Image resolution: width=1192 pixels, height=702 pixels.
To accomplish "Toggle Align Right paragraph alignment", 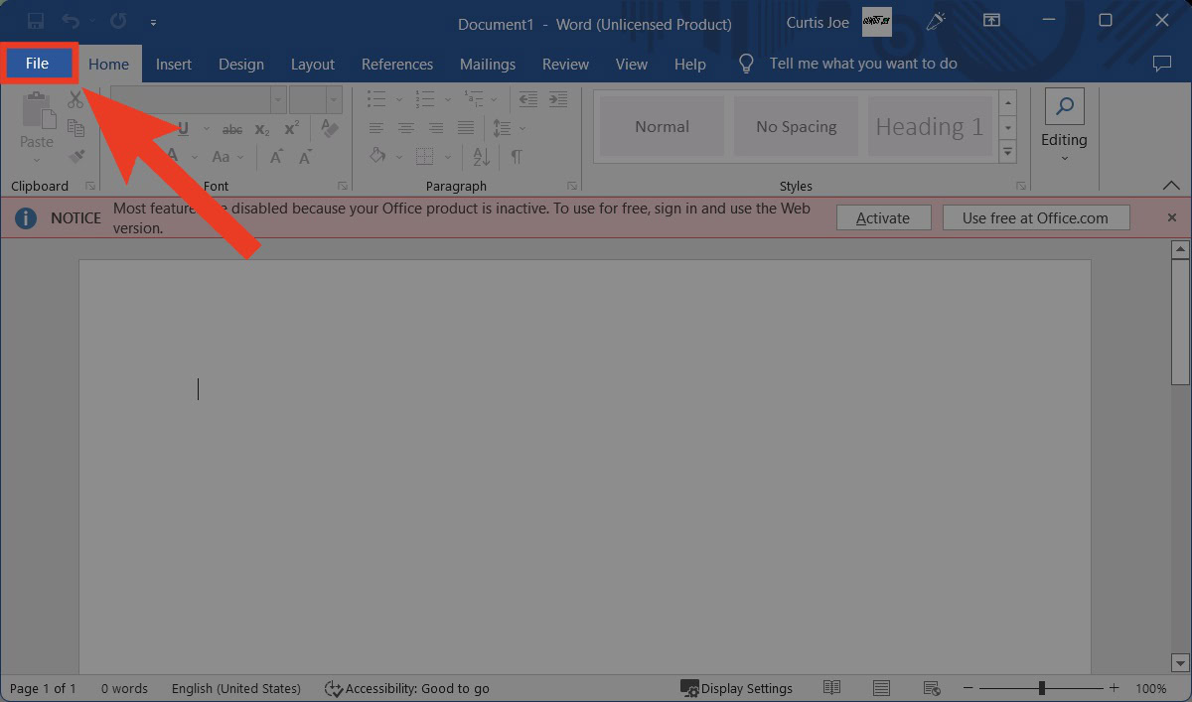I will (436, 129).
